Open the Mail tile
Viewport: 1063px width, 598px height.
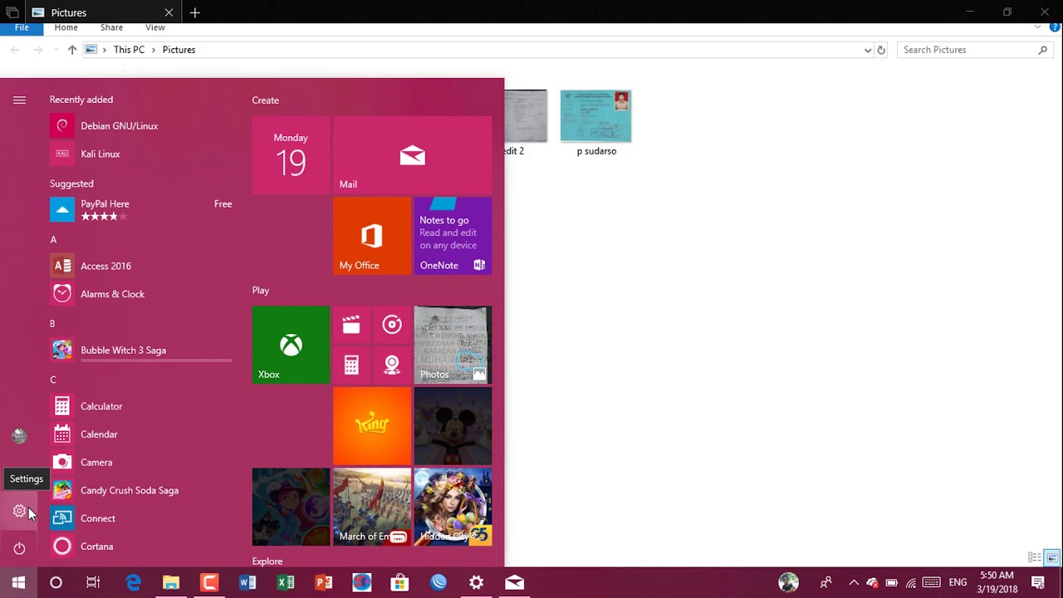click(x=413, y=155)
